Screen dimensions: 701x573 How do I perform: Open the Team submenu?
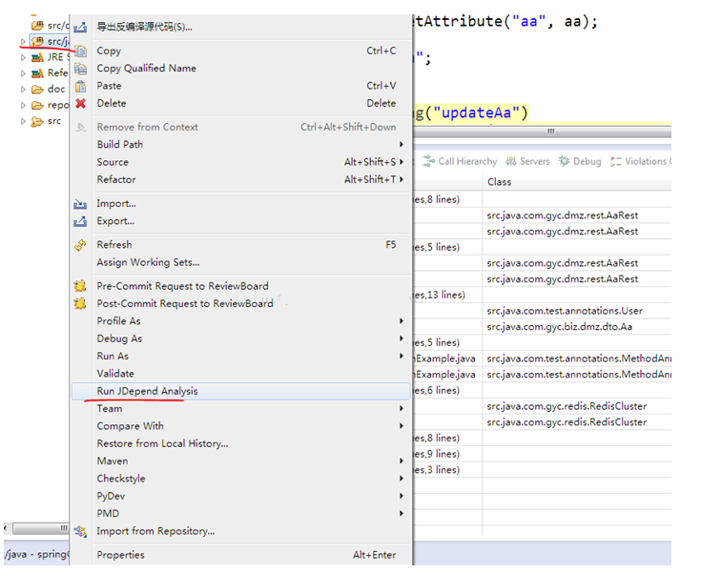coord(241,408)
